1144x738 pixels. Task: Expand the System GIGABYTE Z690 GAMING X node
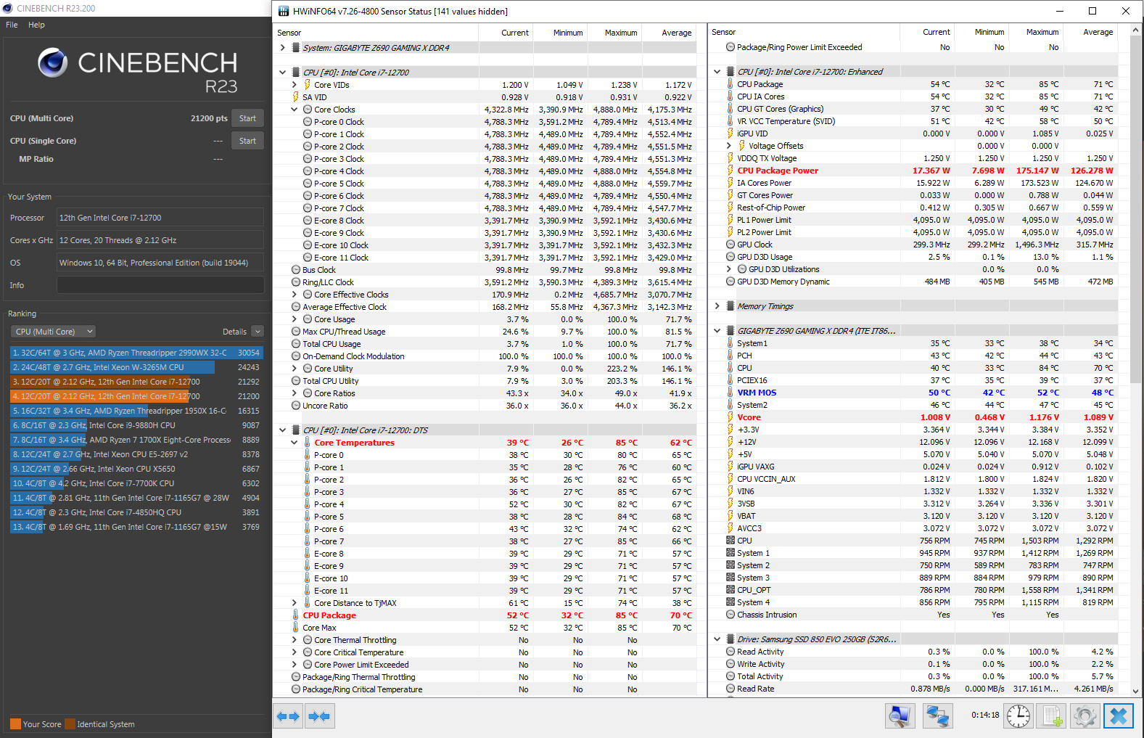pyautogui.click(x=282, y=48)
